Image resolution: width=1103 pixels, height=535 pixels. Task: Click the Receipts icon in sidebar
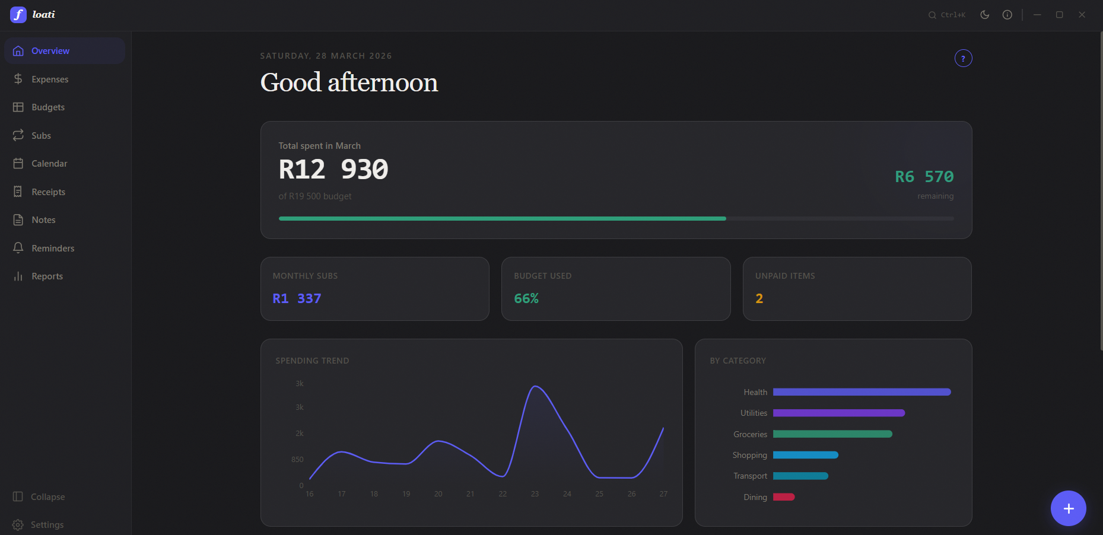click(18, 192)
